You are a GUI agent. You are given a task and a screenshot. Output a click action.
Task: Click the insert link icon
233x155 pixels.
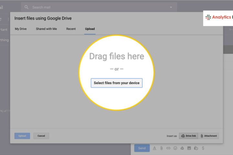[x=168, y=148]
